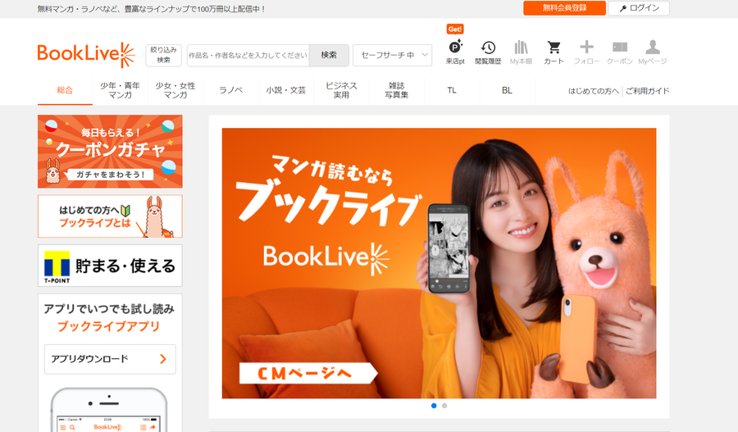Open the セーフサーチ中 dropdown
This screenshot has width=738, height=432.
coord(392,55)
